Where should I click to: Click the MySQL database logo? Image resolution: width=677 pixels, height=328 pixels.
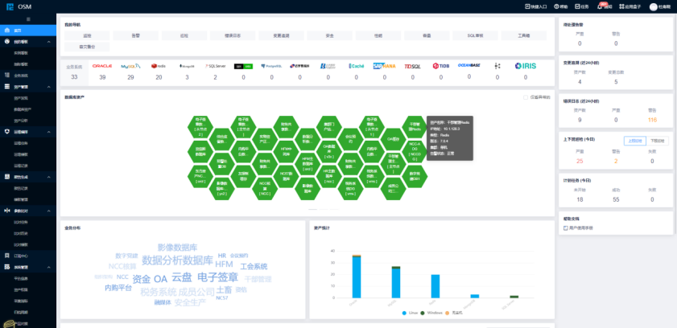click(130, 66)
